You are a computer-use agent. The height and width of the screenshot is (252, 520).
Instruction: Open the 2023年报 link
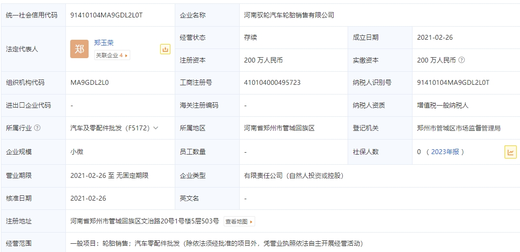(445, 152)
